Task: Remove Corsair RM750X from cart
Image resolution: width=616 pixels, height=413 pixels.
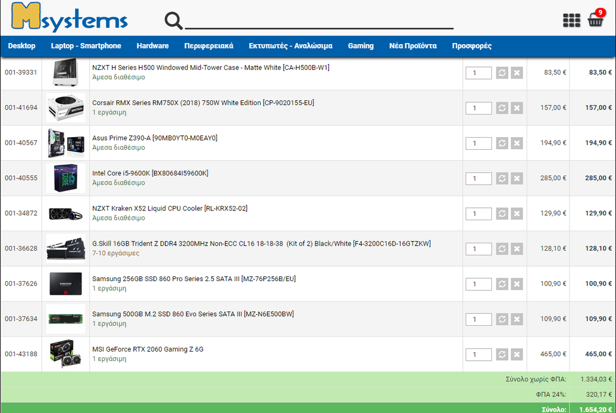Action: [517, 108]
